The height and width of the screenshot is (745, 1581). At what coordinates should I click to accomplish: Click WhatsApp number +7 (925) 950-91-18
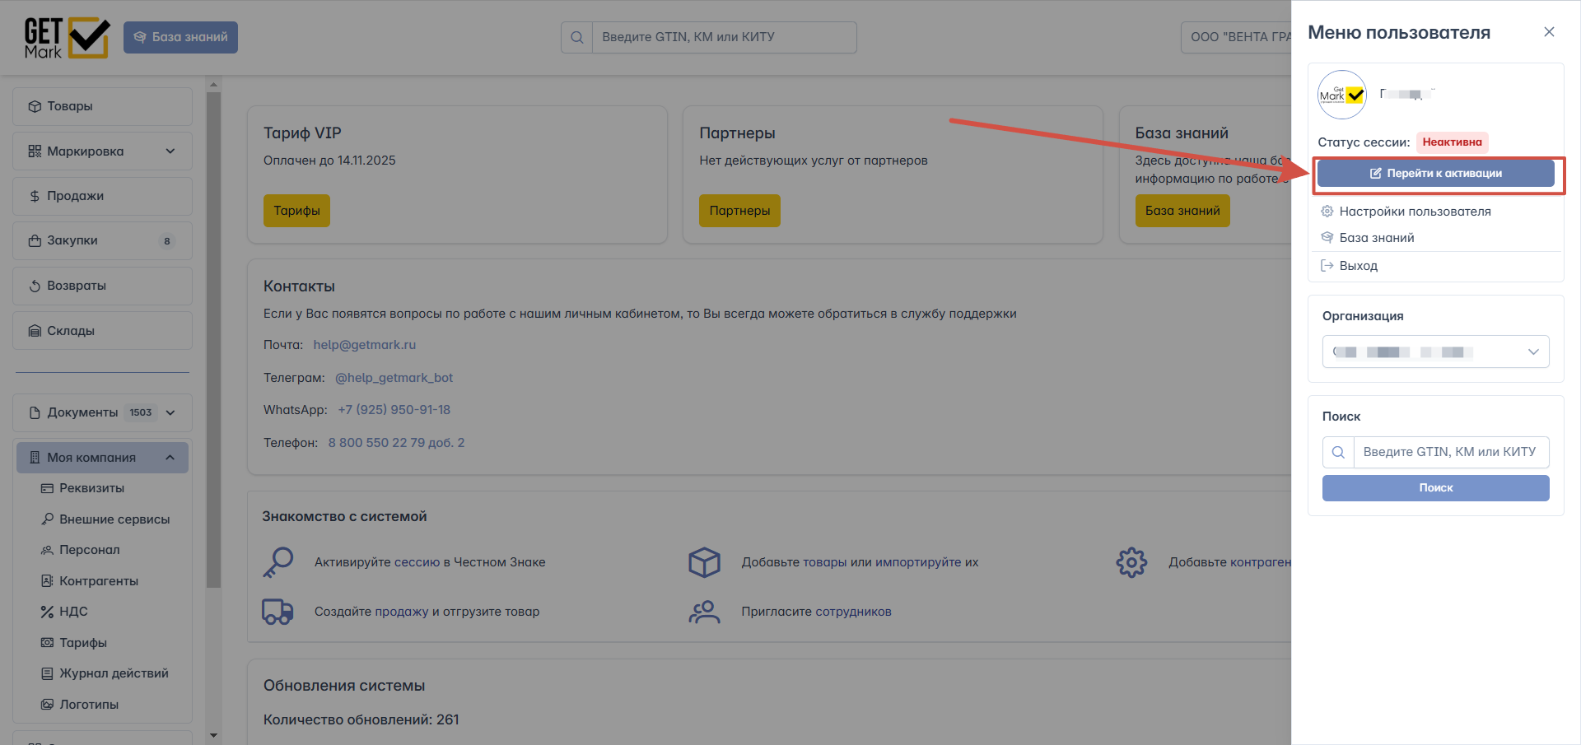click(x=394, y=410)
